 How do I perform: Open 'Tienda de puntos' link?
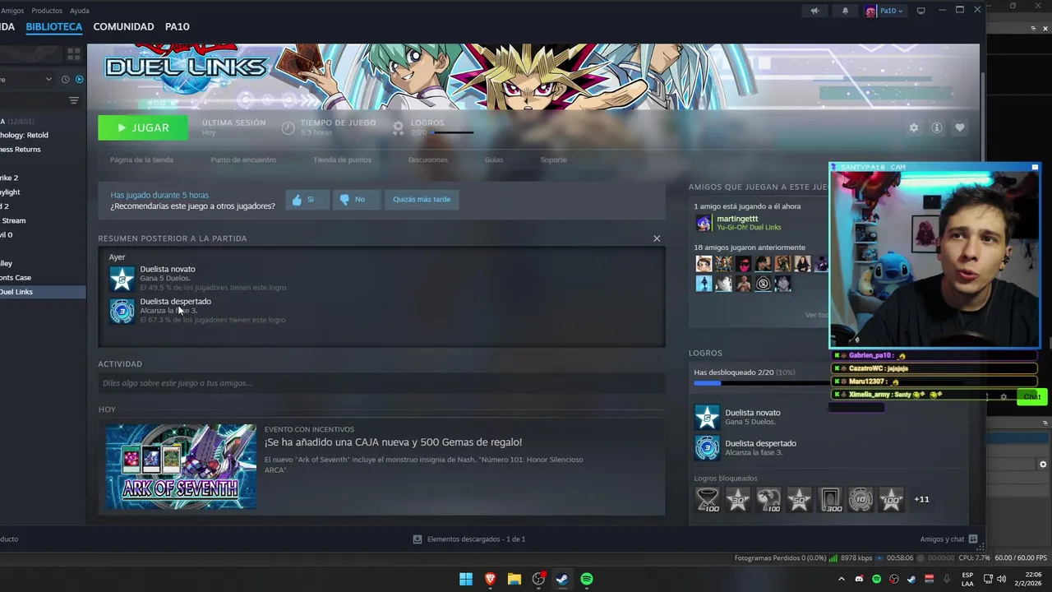pos(342,160)
